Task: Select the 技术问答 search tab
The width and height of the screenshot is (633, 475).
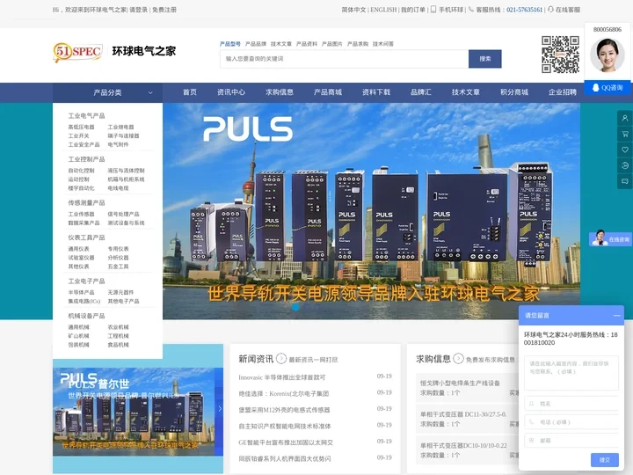Action: (382, 44)
